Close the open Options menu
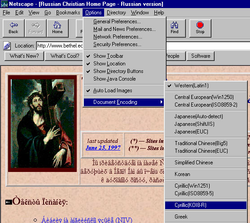Viewport: 250px width, 223px height. pos(93,13)
